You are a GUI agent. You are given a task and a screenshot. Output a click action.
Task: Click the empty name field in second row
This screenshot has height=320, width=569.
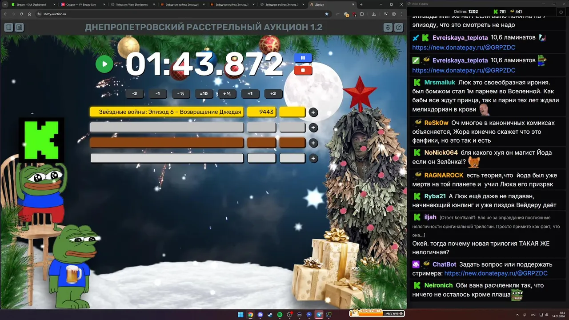[x=167, y=128]
